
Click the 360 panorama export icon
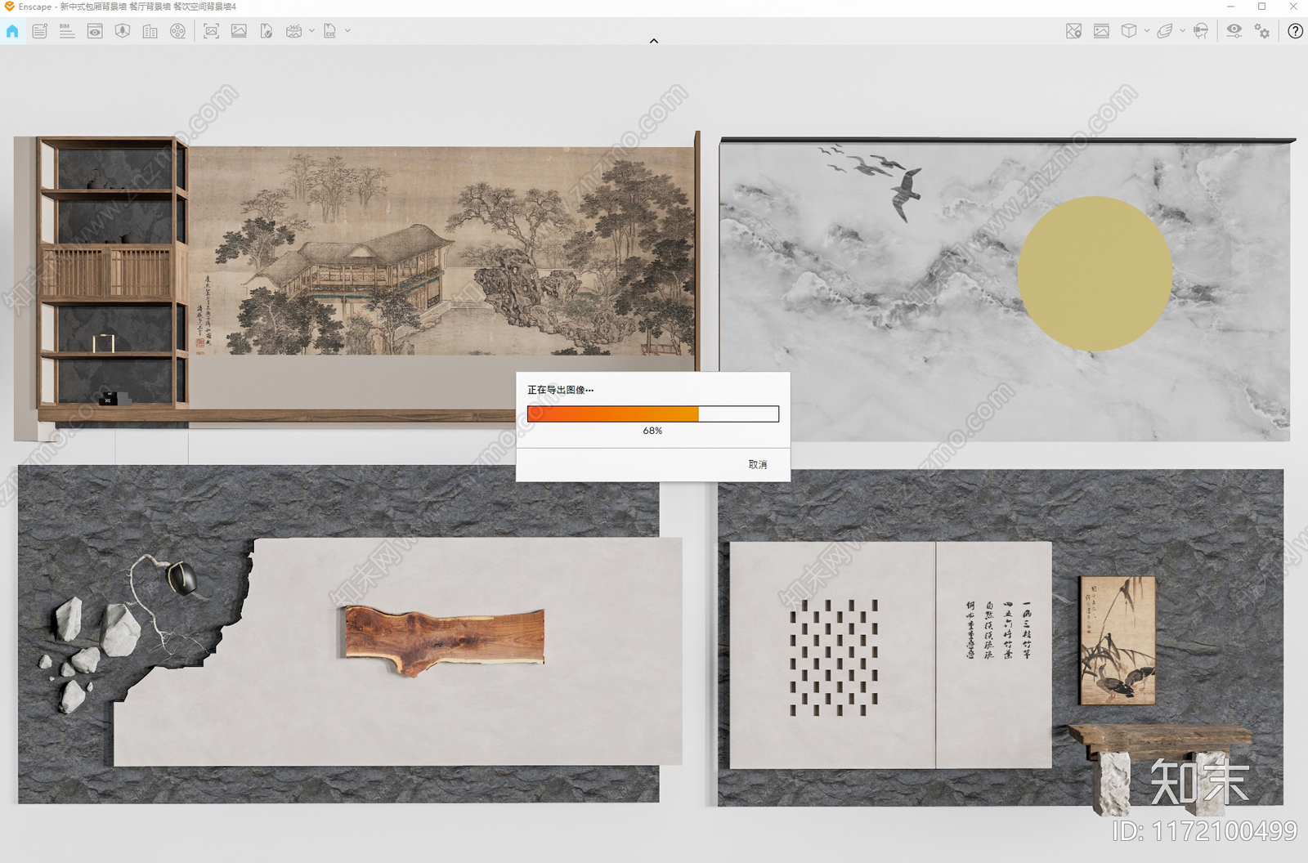294,31
